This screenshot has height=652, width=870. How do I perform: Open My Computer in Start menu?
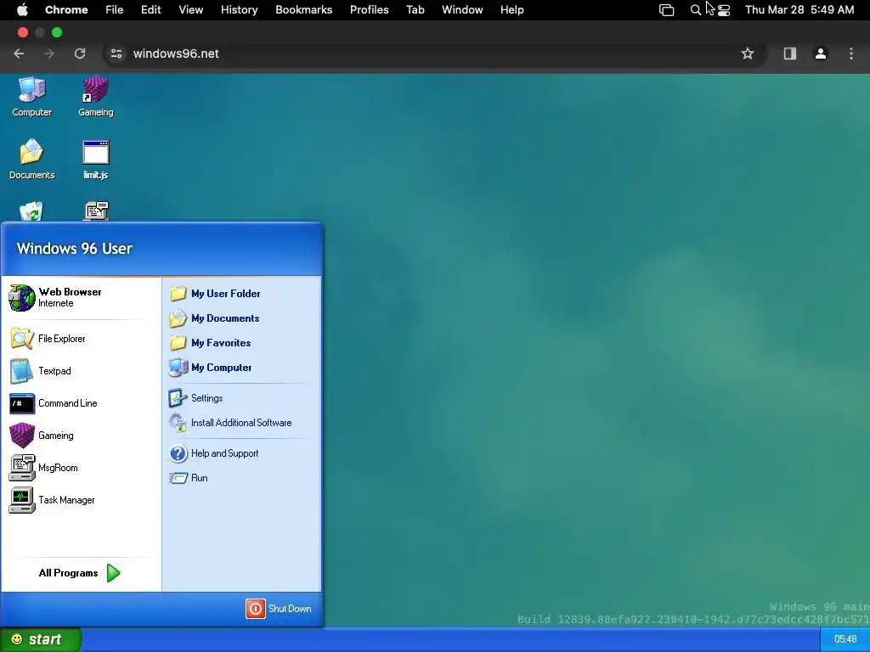pyautogui.click(x=211, y=367)
